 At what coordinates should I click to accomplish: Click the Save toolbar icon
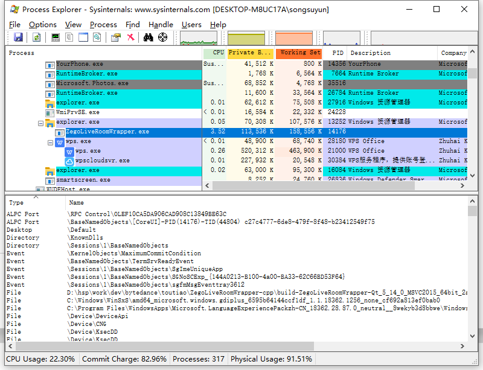click(18, 37)
